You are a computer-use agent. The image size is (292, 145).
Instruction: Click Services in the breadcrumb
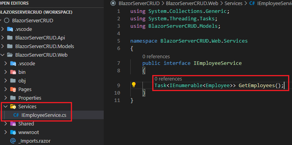pyautogui.click(x=234, y=4)
